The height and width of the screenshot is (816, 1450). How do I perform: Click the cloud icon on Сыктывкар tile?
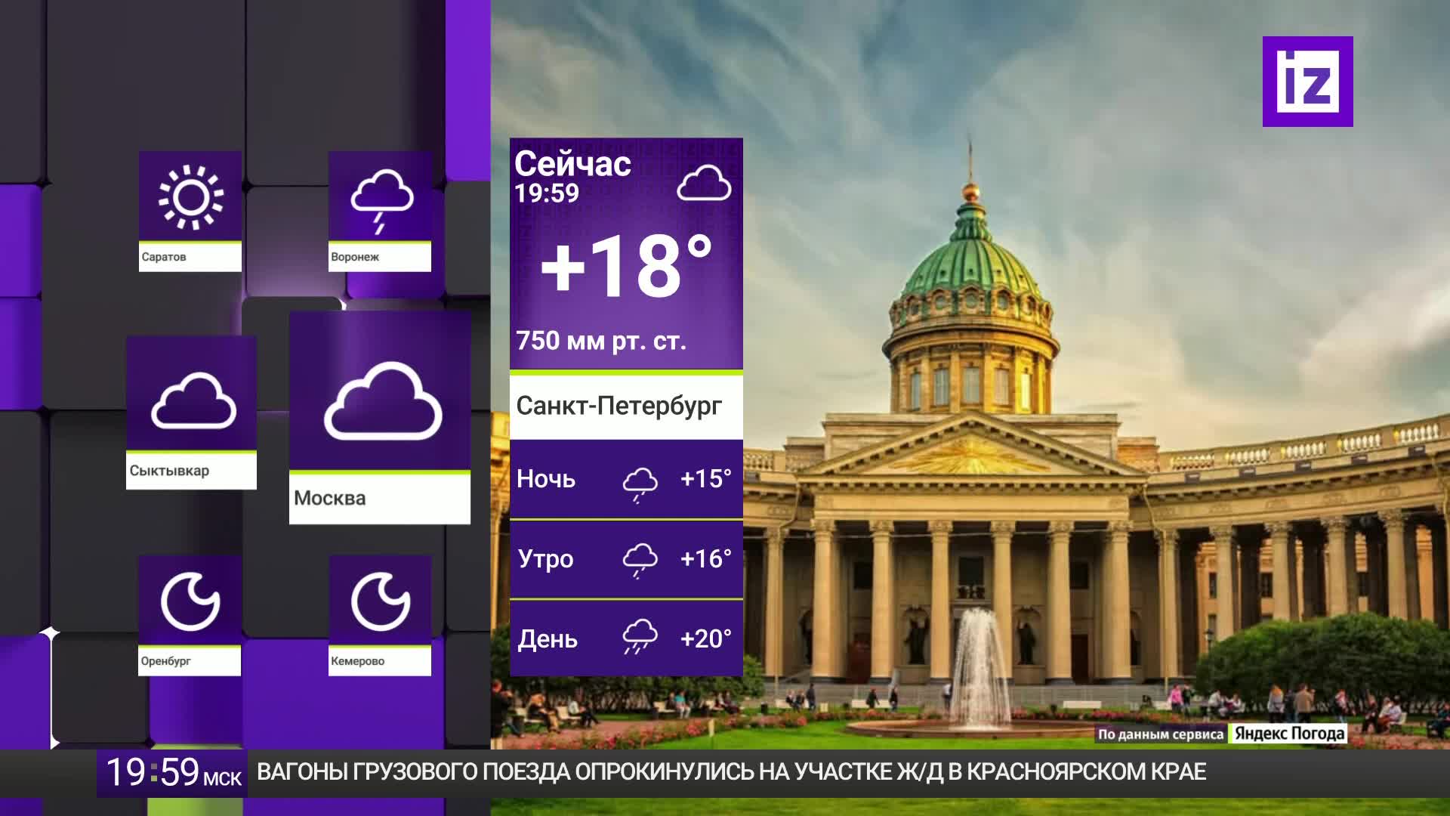[x=193, y=400]
